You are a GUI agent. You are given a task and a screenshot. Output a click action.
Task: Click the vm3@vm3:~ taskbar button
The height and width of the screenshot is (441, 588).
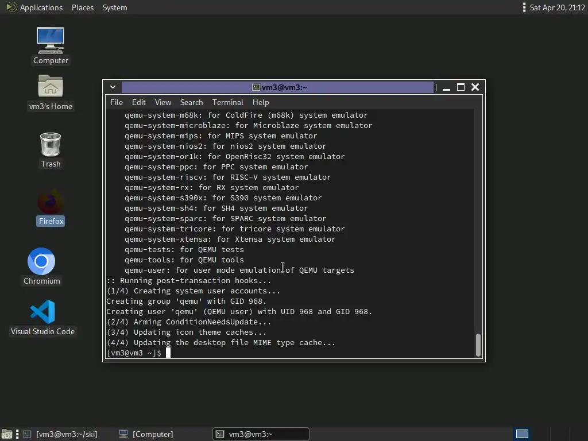tap(261, 434)
